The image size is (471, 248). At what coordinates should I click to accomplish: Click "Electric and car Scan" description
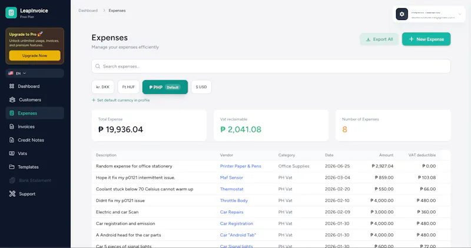(117, 212)
